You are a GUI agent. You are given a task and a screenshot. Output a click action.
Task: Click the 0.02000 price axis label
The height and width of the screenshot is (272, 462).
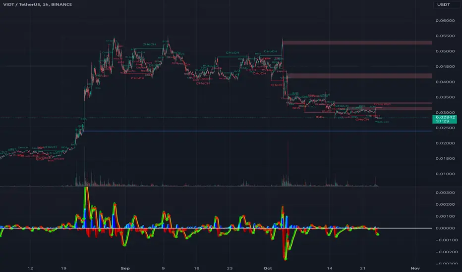445,143
